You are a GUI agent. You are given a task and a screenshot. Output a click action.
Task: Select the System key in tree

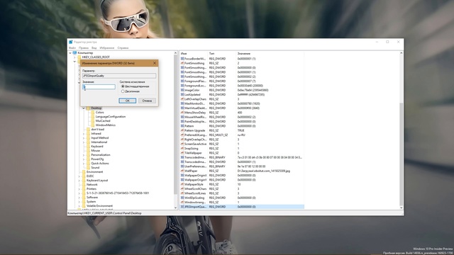[x=91, y=201]
